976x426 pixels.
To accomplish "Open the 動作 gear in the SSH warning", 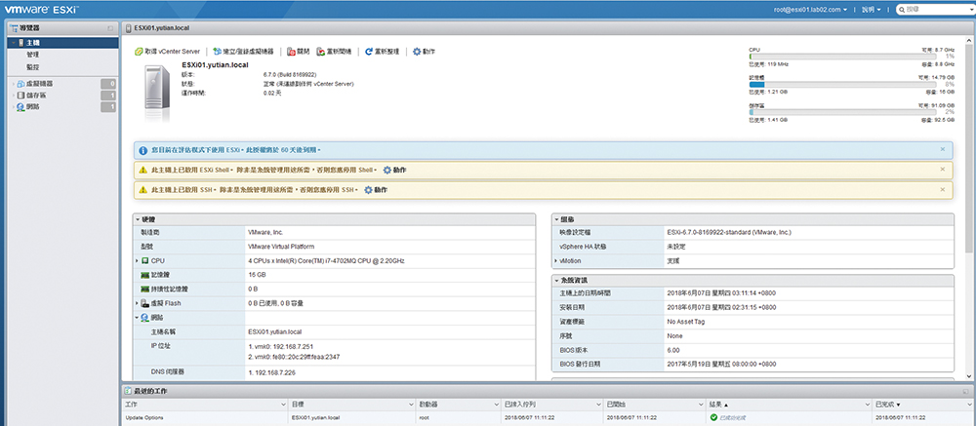I will click(x=376, y=190).
